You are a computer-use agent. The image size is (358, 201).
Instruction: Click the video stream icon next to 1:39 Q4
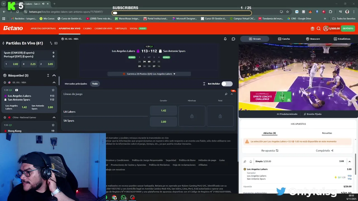pos(17,90)
